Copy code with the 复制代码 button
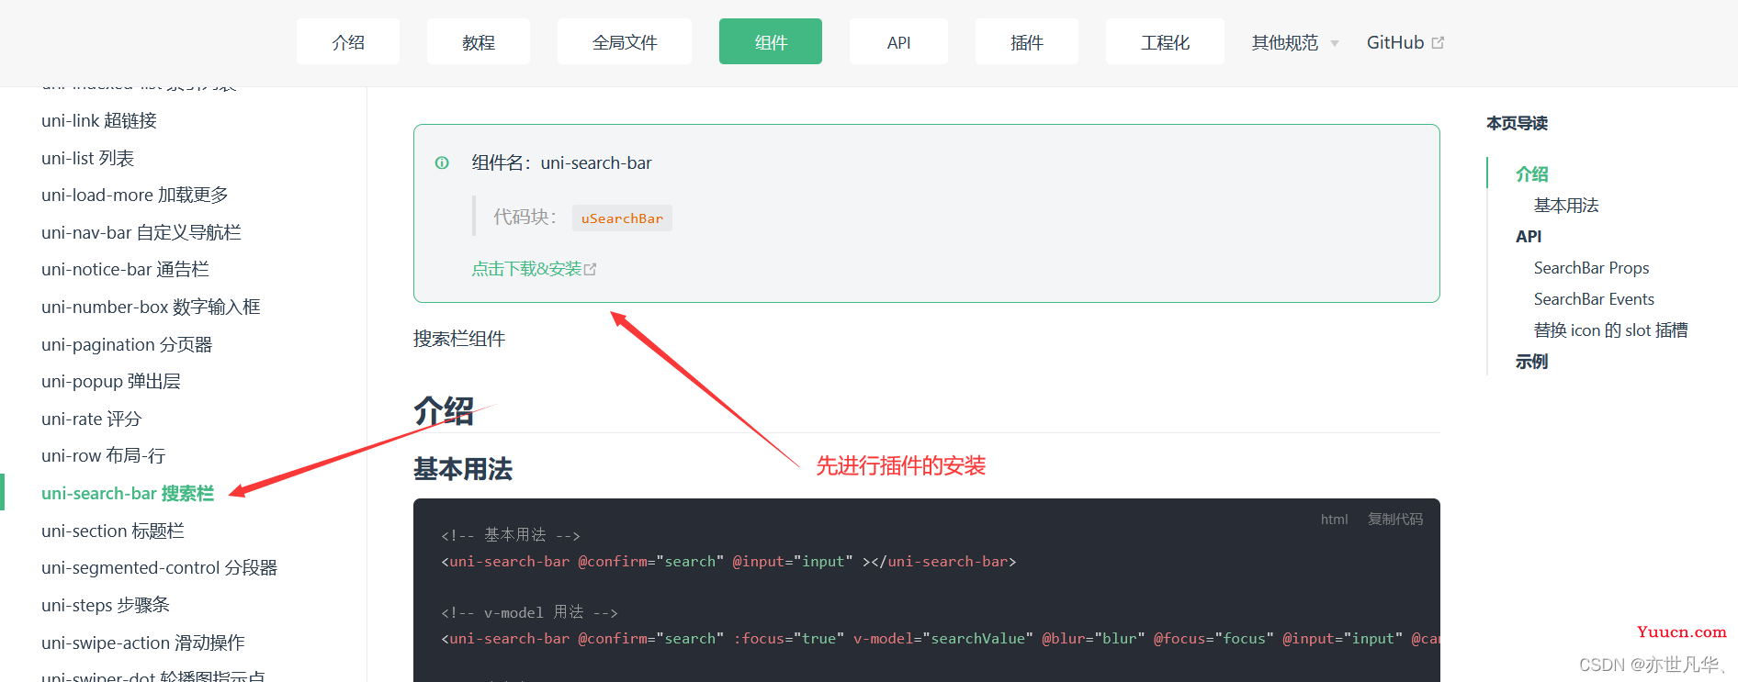The image size is (1738, 682). pyautogui.click(x=1395, y=519)
